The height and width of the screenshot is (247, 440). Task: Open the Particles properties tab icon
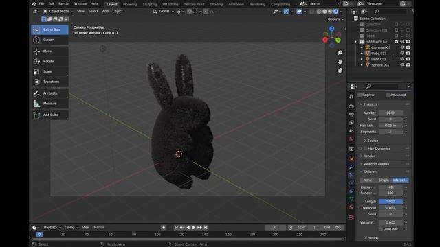351,175
